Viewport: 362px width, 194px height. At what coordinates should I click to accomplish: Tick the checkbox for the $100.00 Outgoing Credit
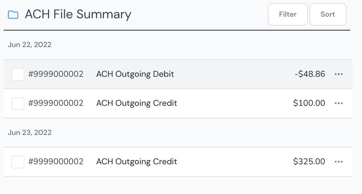coord(18,104)
